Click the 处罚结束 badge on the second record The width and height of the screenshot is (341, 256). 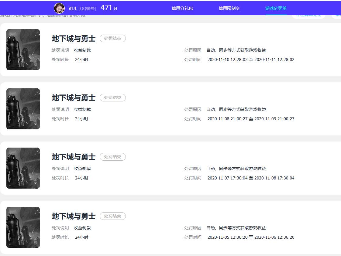[113, 97]
